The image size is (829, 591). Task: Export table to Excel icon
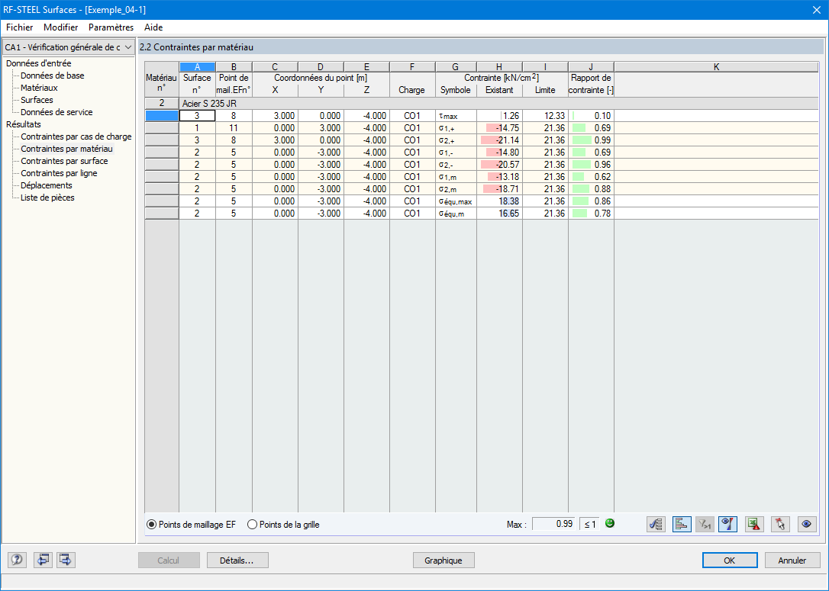tap(754, 525)
